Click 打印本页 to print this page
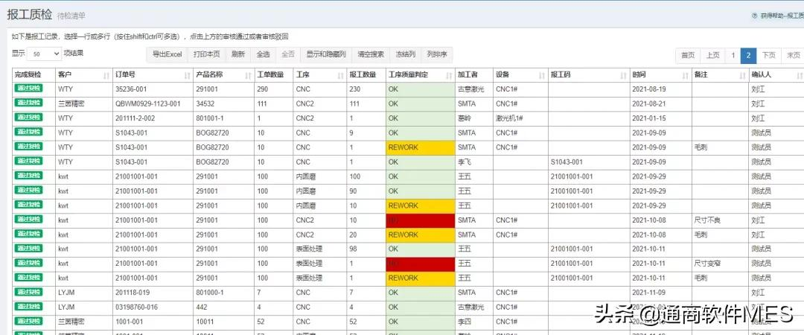The width and height of the screenshot is (804, 335). (x=207, y=54)
